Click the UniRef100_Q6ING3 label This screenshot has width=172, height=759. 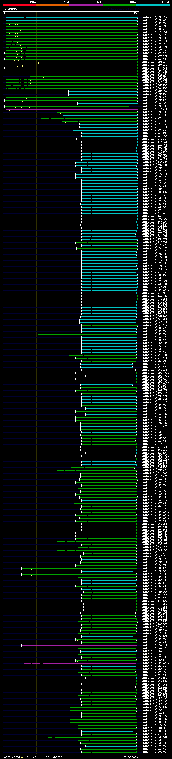pyautogui.click(x=154, y=666)
